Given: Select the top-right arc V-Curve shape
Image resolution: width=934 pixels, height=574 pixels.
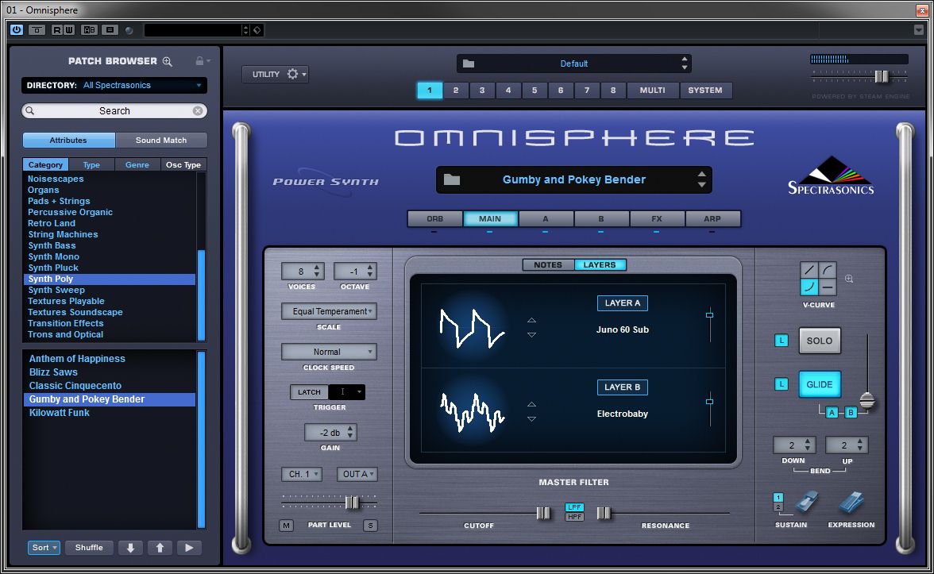Looking at the screenshot, I should tap(828, 270).
